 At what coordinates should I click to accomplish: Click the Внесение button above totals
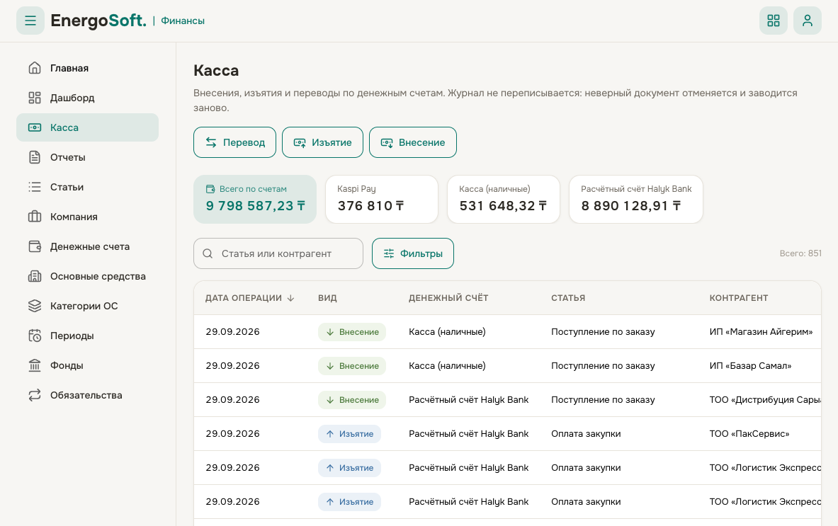[412, 142]
